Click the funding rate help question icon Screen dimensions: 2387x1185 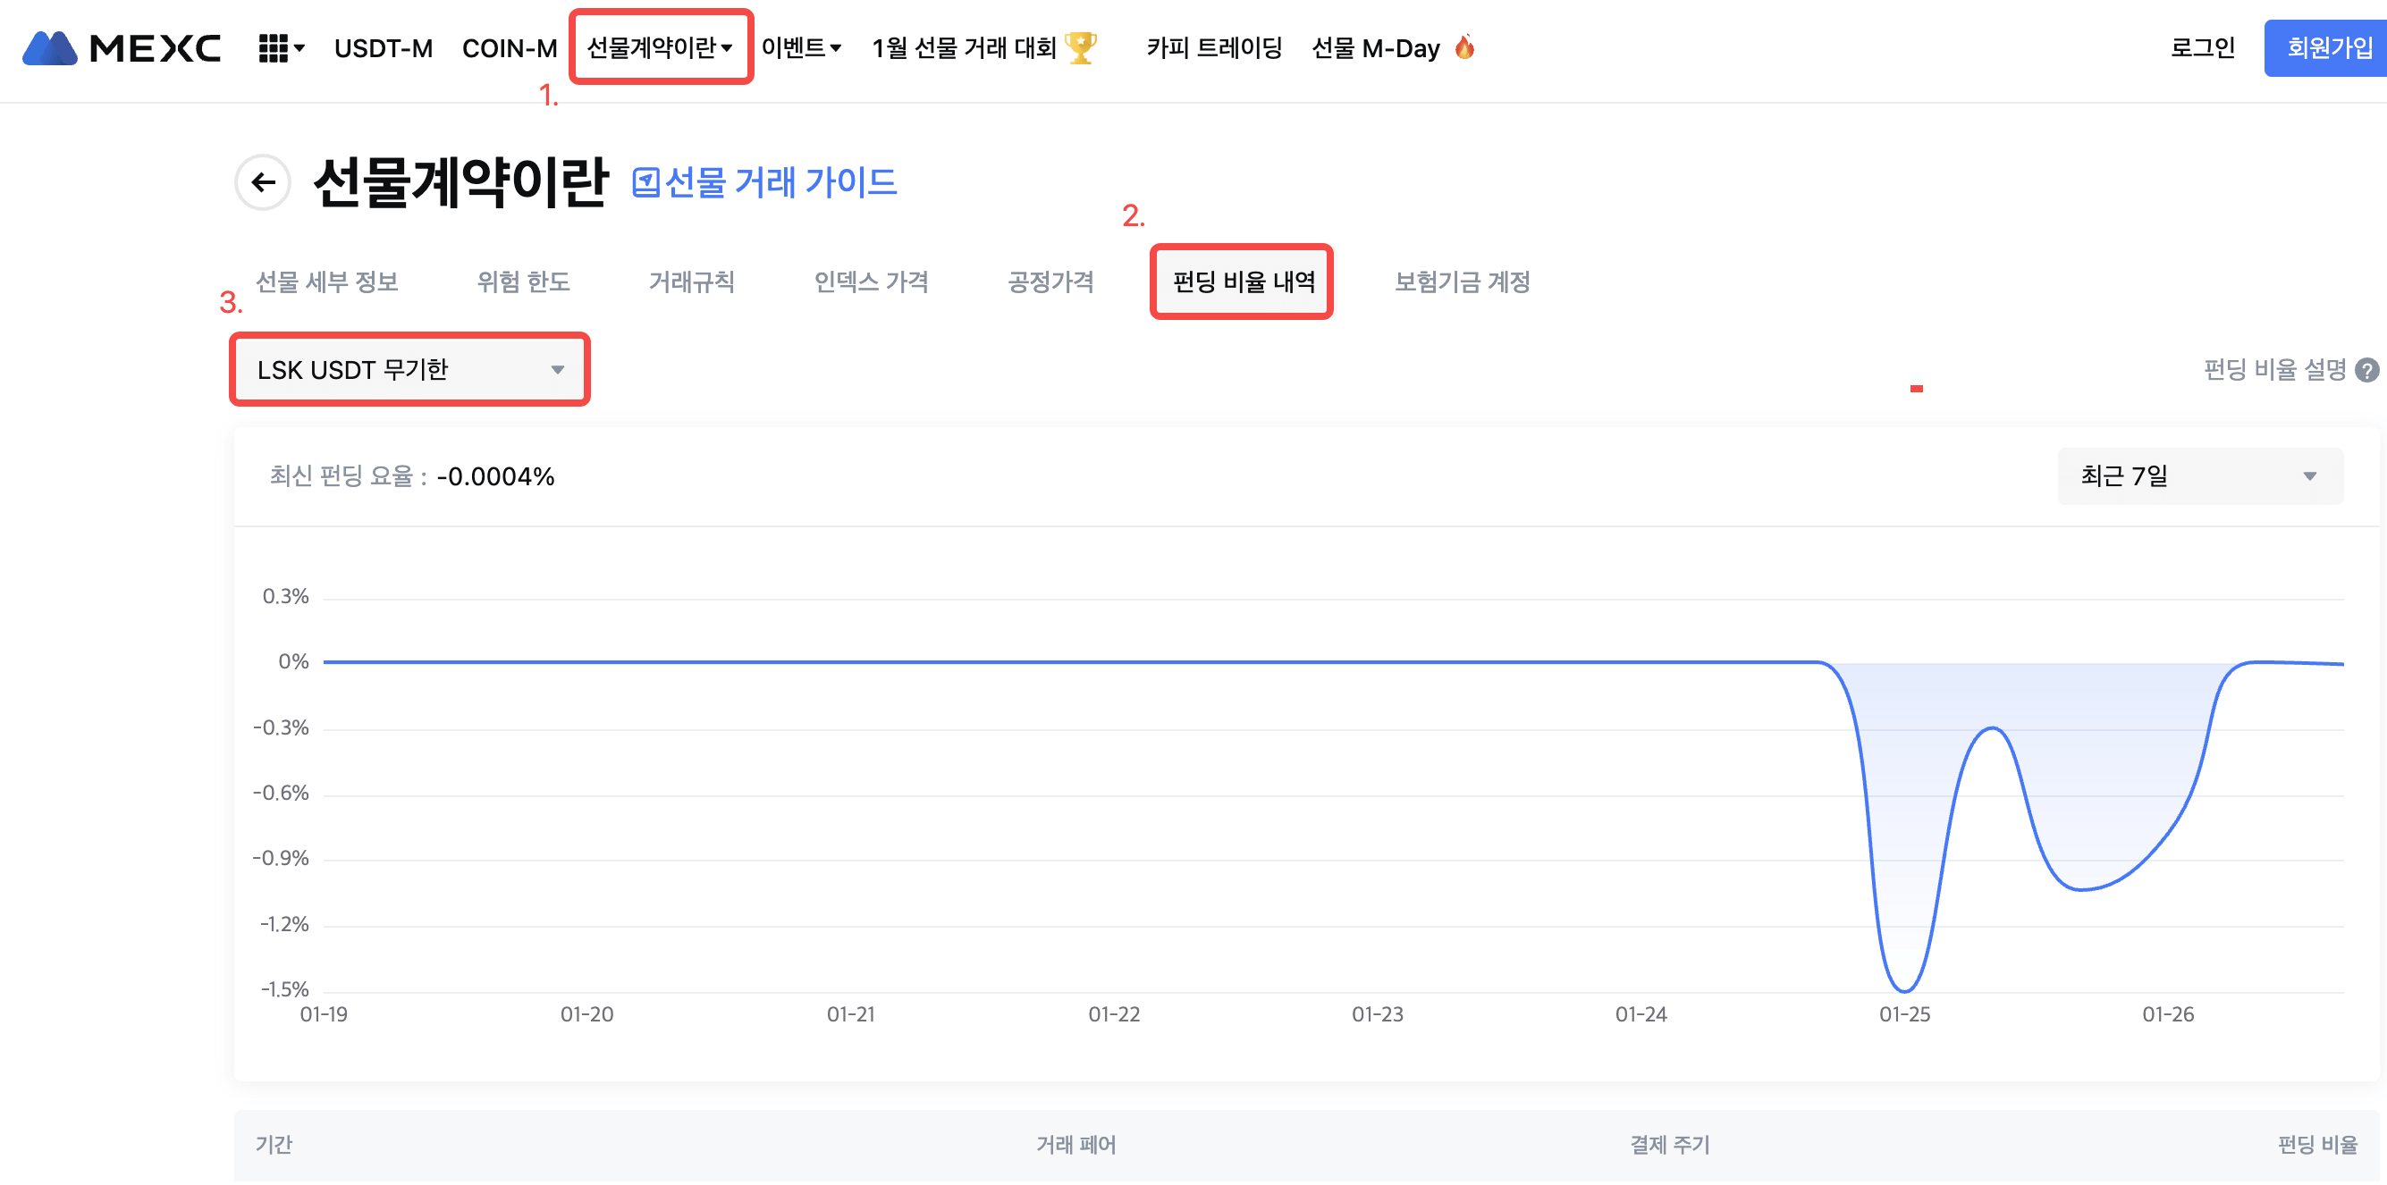click(x=2366, y=371)
